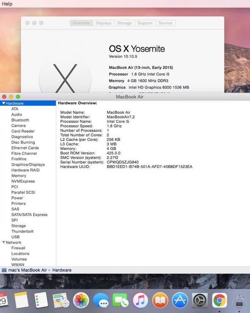
Task: Open Power in the Hardware list
Action: [17, 198]
